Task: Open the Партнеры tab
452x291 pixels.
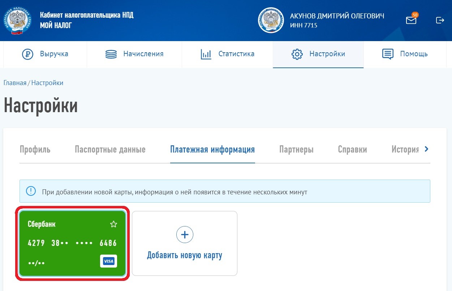Action: point(296,150)
